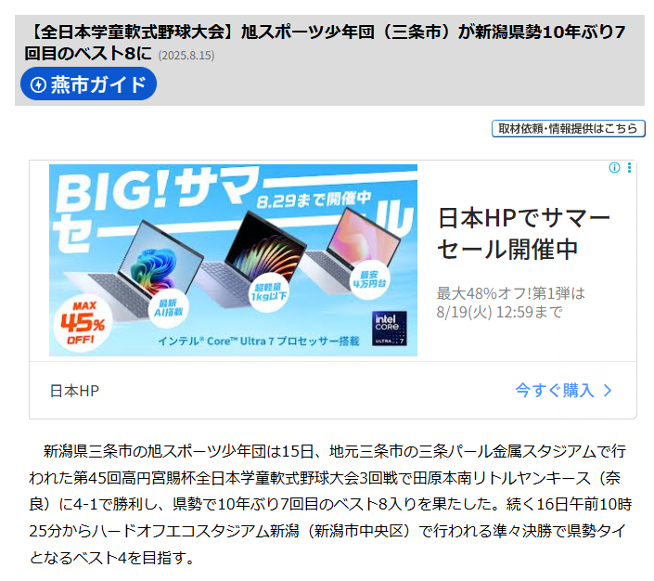Click the MAX 45% OFF circular badge
This screenshot has height=581, width=654.
point(83,324)
